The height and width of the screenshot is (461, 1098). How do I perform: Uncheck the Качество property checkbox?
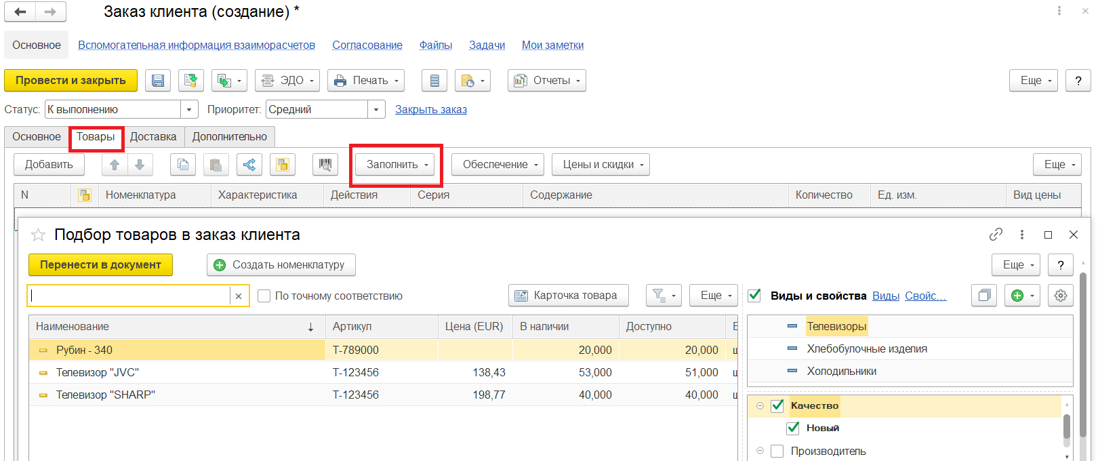(x=777, y=406)
